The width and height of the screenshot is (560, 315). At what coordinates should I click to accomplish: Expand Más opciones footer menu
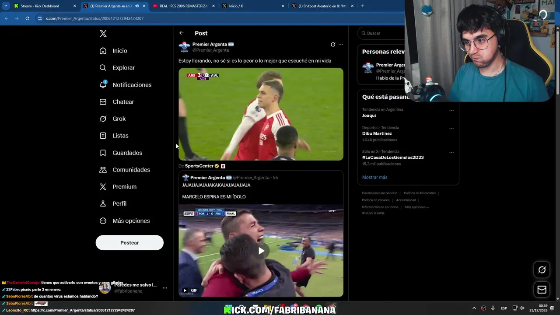(417, 207)
